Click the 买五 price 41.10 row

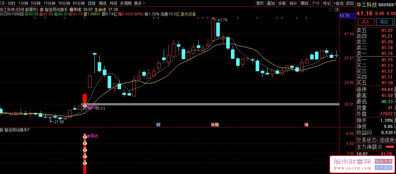(376, 83)
